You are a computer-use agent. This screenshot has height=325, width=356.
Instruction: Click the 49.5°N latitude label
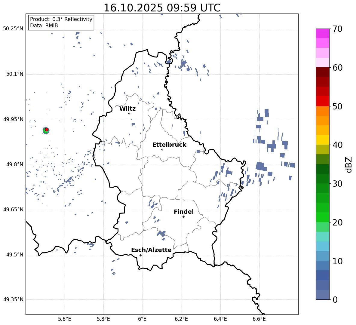pos(14,255)
